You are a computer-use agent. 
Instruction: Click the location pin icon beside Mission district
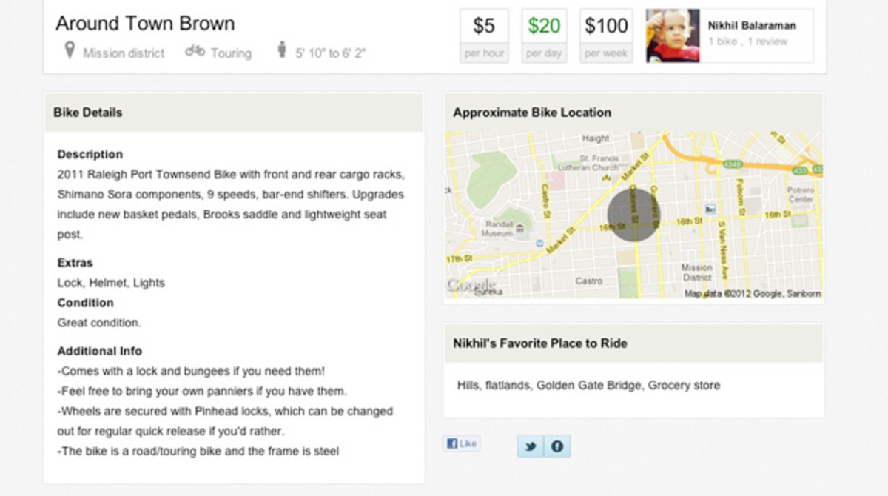(70, 51)
